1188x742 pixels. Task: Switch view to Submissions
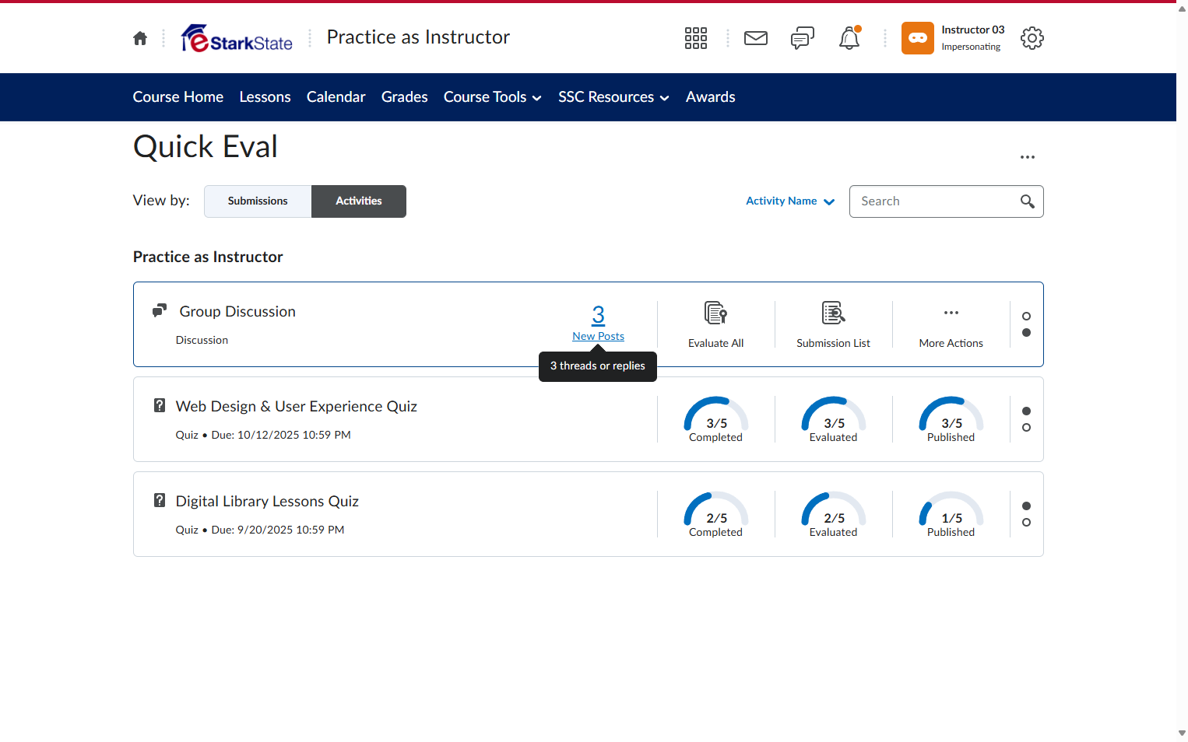pyautogui.click(x=258, y=201)
